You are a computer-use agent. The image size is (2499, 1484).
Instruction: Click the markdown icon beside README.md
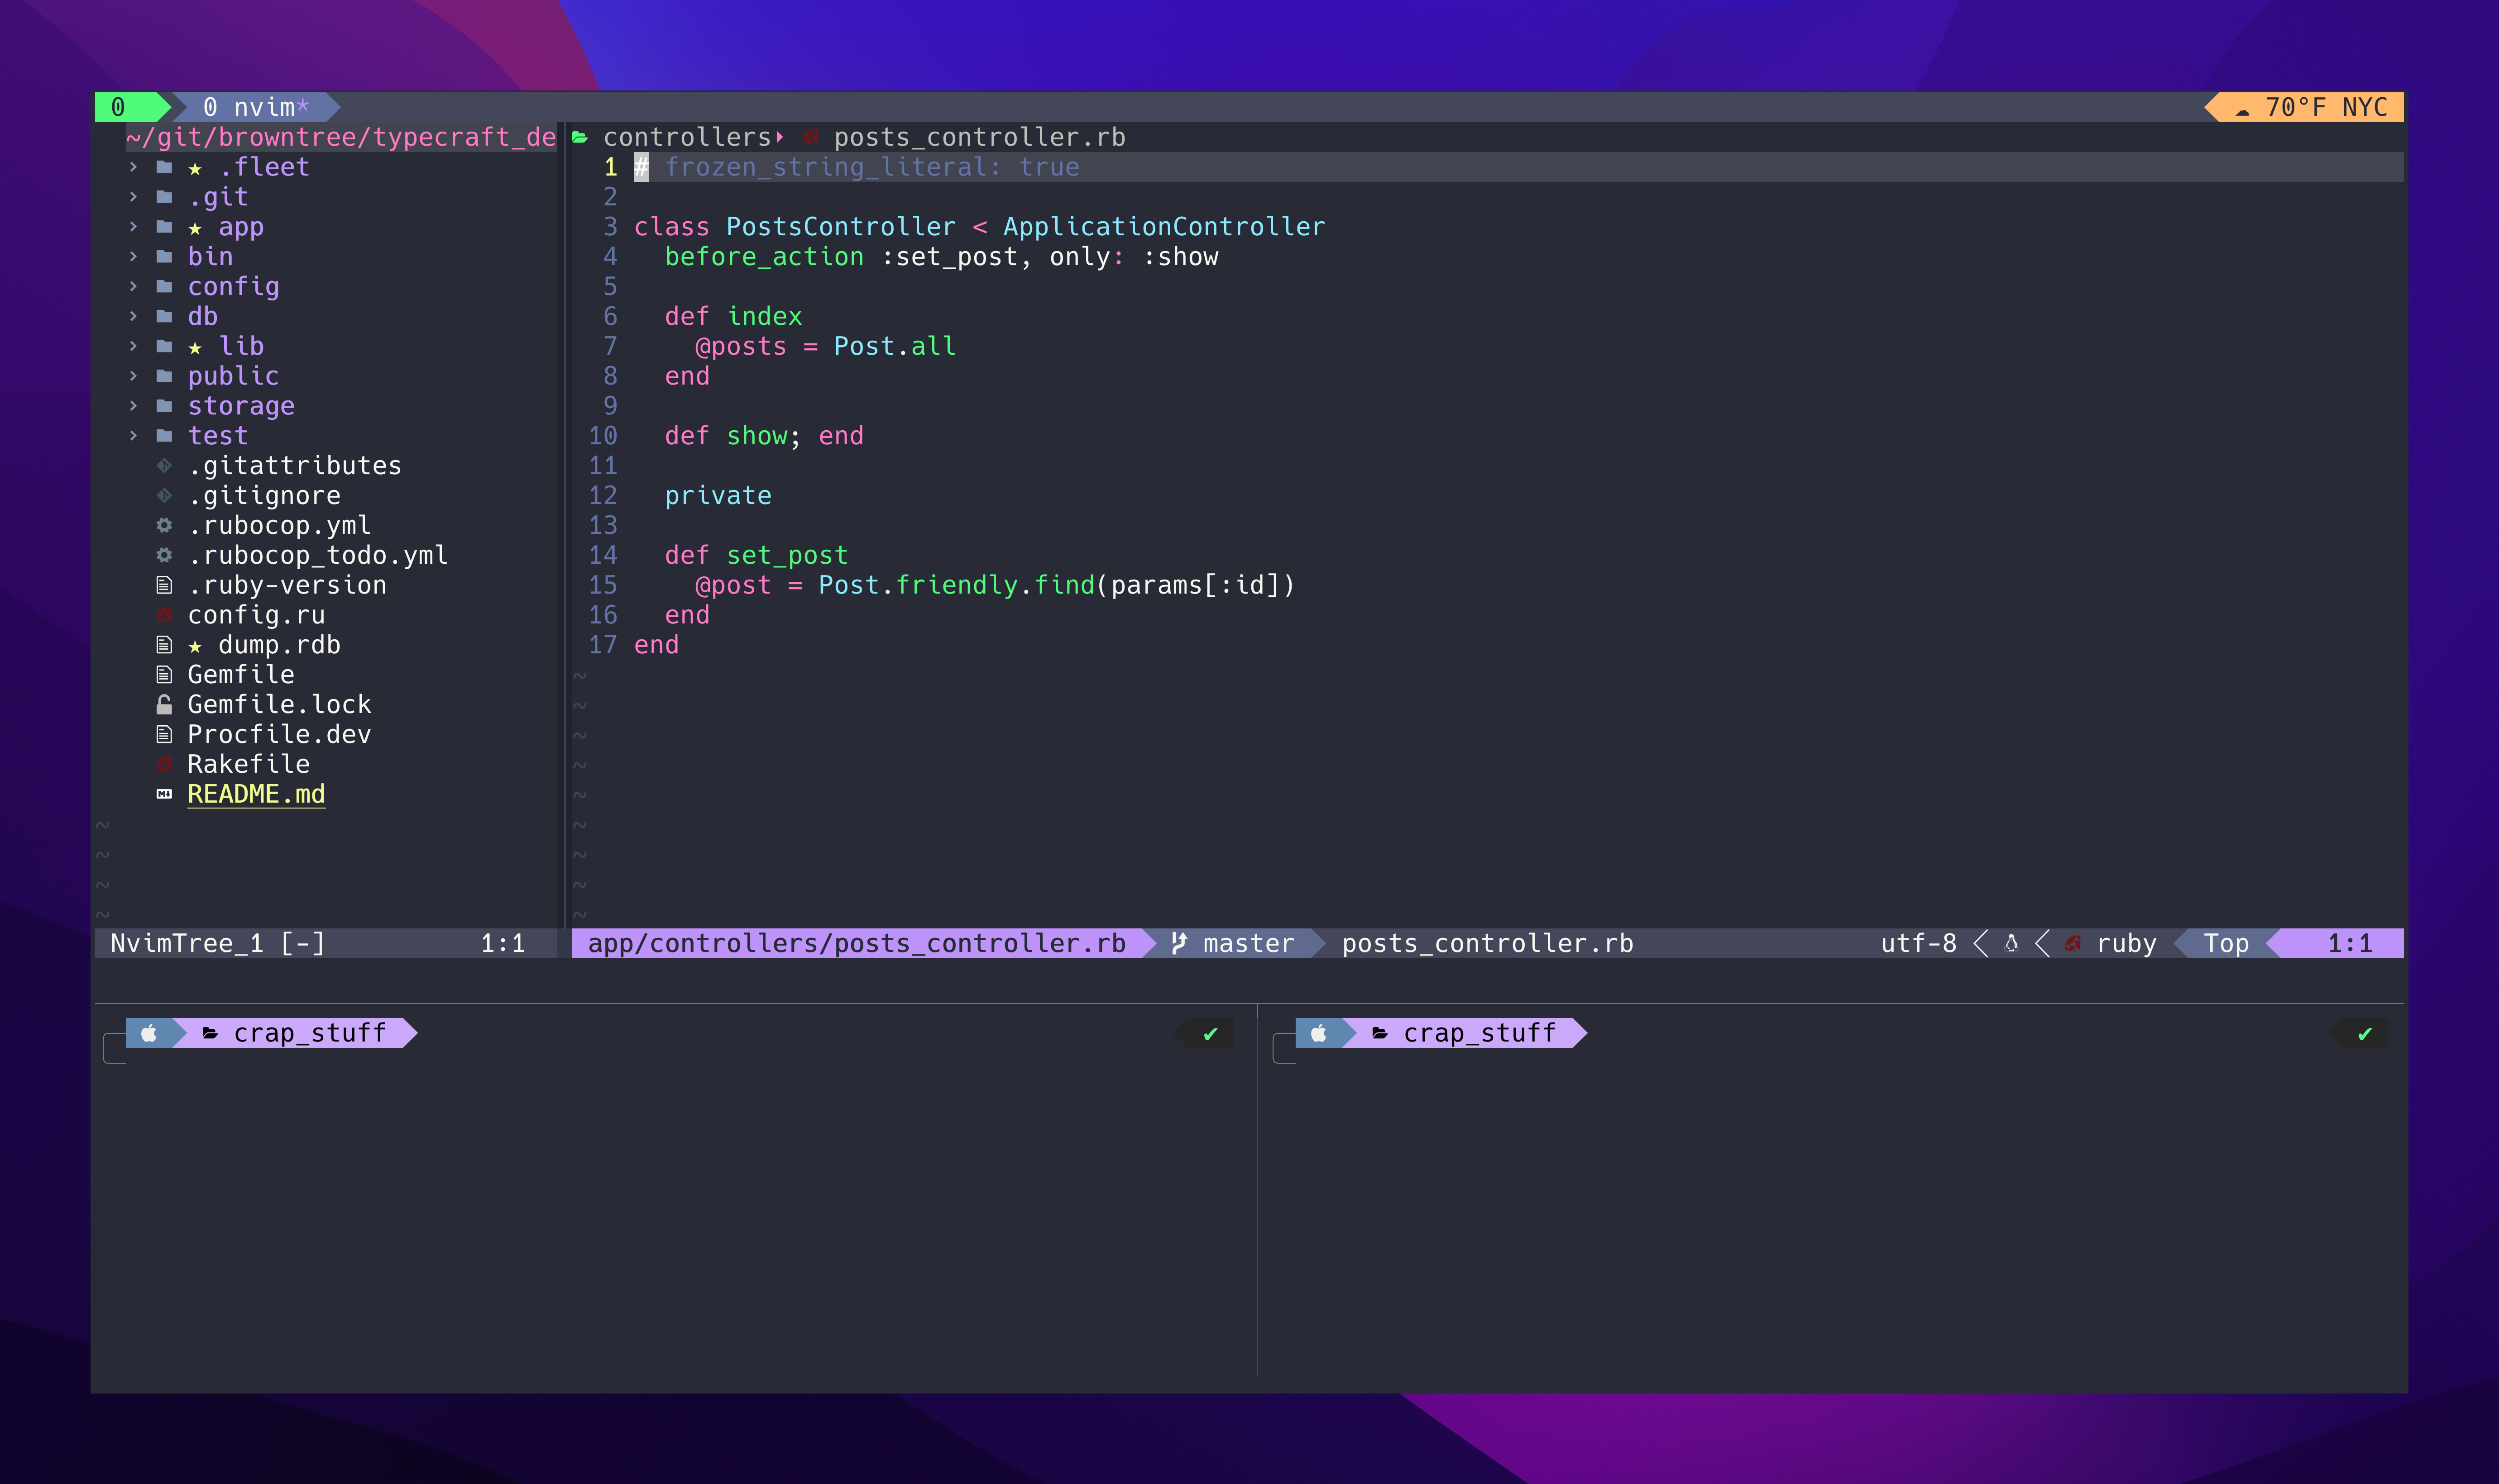point(164,794)
